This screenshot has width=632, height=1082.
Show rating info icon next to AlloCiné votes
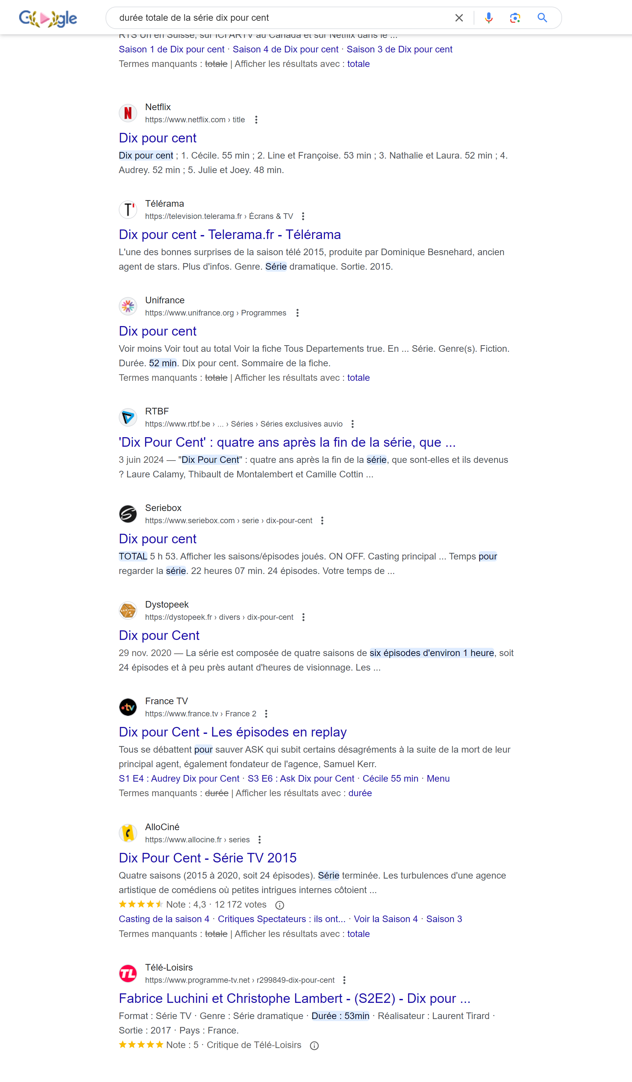click(280, 905)
